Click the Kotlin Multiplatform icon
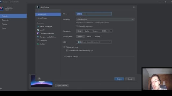 click(38, 33)
